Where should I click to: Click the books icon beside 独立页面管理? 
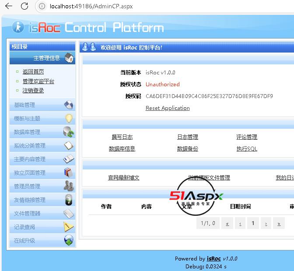[x=68, y=172]
